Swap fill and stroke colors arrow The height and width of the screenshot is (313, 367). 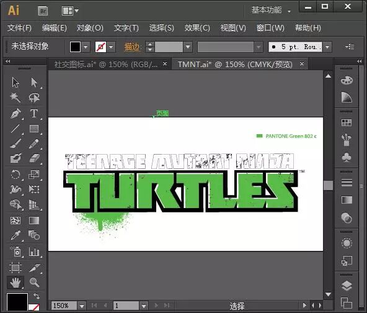tap(37, 296)
